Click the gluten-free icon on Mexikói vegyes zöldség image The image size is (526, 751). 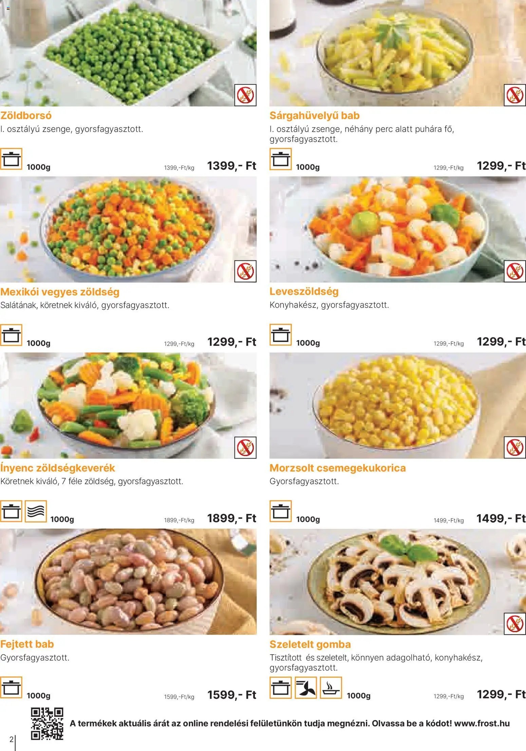pyautogui.click(x=245, y=271)
